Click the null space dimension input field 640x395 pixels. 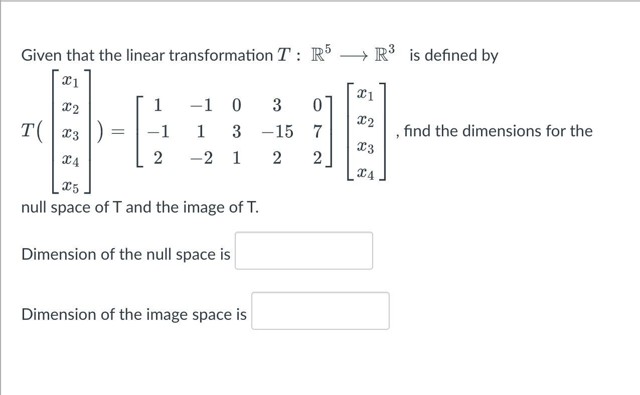pos(303,251)
